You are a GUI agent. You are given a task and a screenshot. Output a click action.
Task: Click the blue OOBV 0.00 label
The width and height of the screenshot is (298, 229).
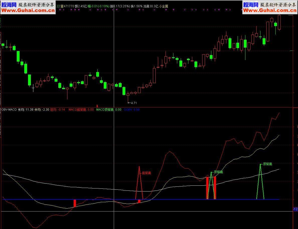pyautogui.click(x=132, y=110)
